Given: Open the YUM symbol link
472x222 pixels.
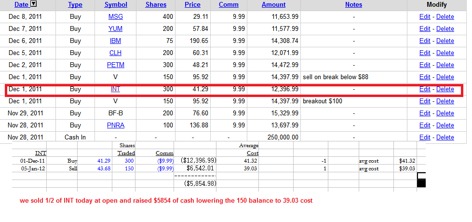Looking at the screenshot, I should [116, 29].
